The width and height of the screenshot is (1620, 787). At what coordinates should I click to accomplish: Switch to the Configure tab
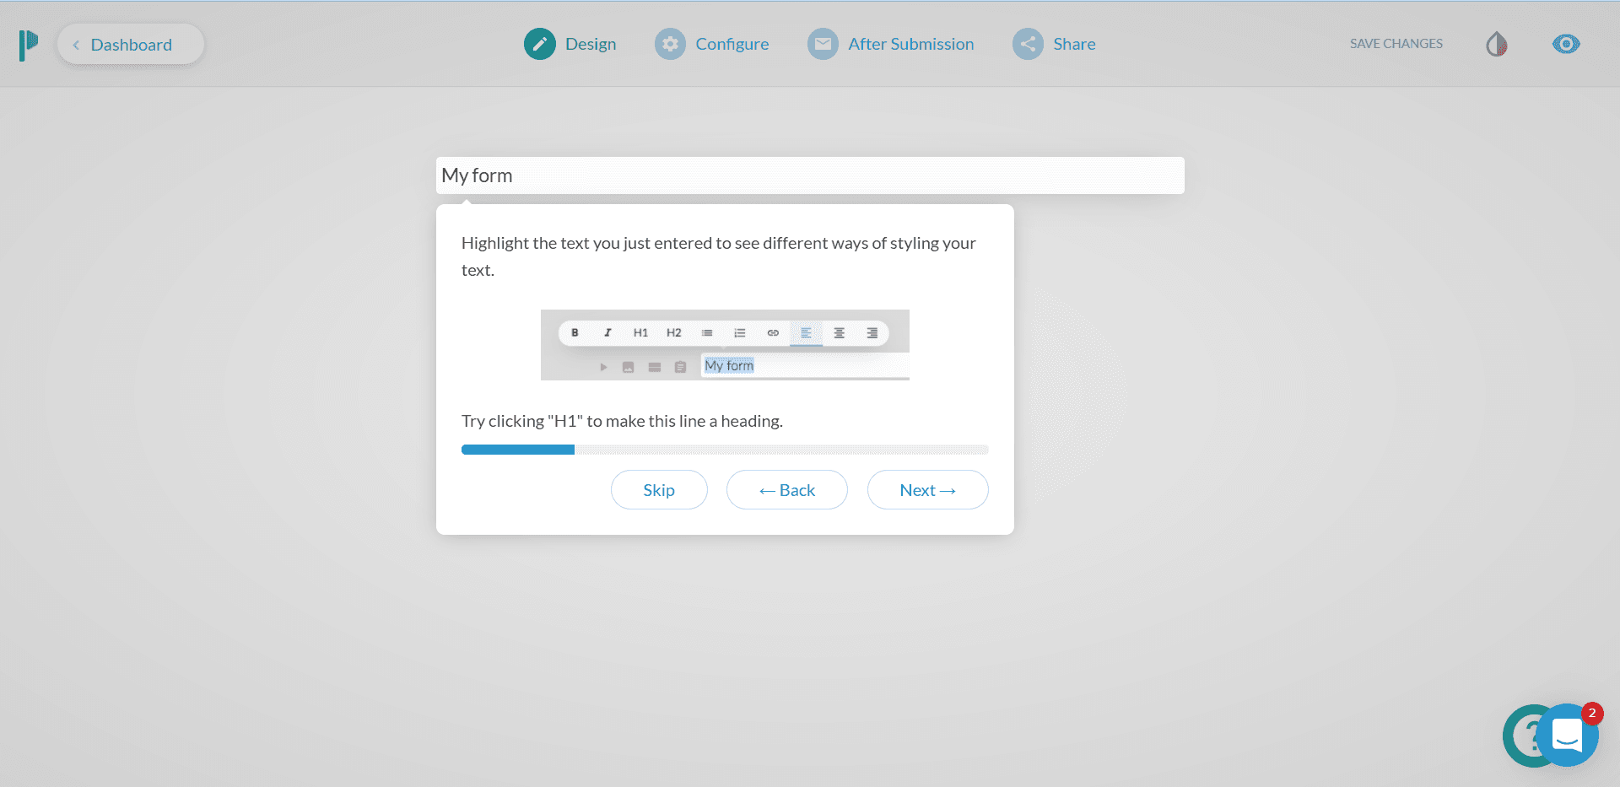click(732, 44)
